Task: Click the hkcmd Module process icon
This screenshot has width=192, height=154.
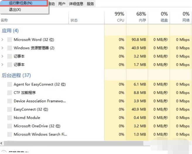Action: click(10, 118)
